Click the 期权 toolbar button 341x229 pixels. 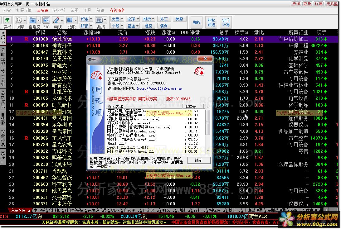196,22
